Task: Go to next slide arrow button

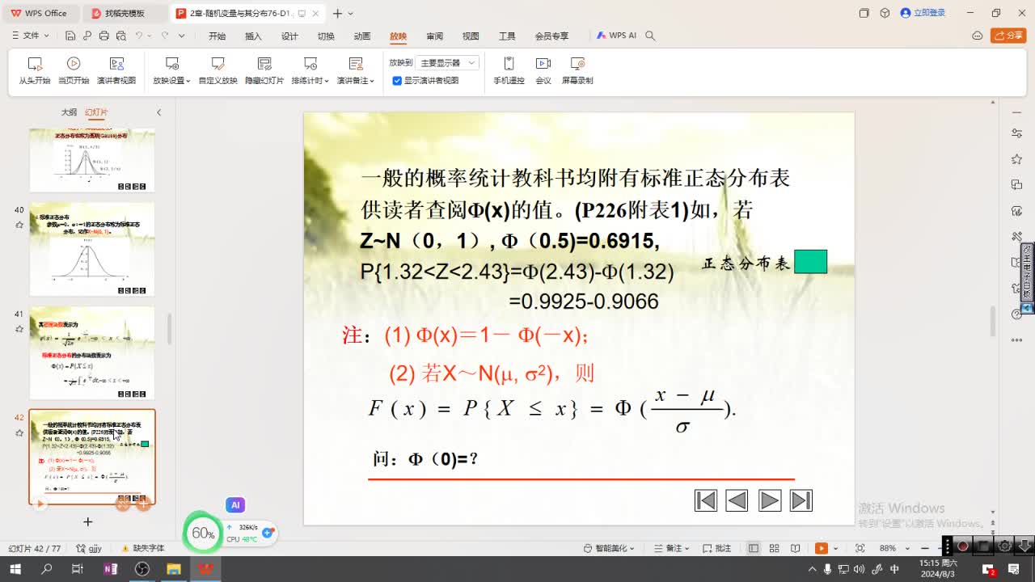Action: (770, 500)
